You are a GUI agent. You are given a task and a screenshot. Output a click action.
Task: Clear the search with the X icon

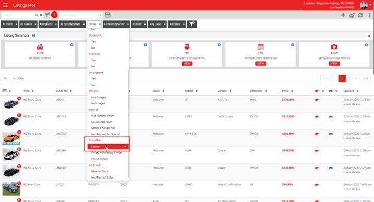[x=41, y=15]
